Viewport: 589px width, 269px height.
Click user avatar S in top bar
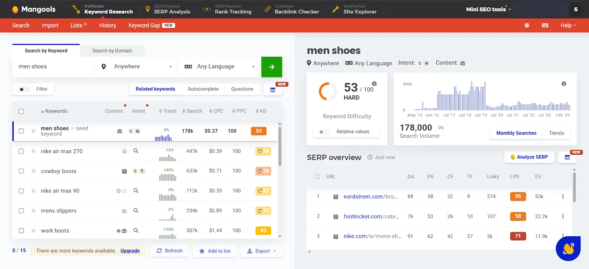[x=576, y=9]
